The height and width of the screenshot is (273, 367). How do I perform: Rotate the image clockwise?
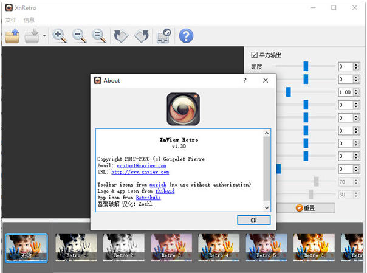142,36
